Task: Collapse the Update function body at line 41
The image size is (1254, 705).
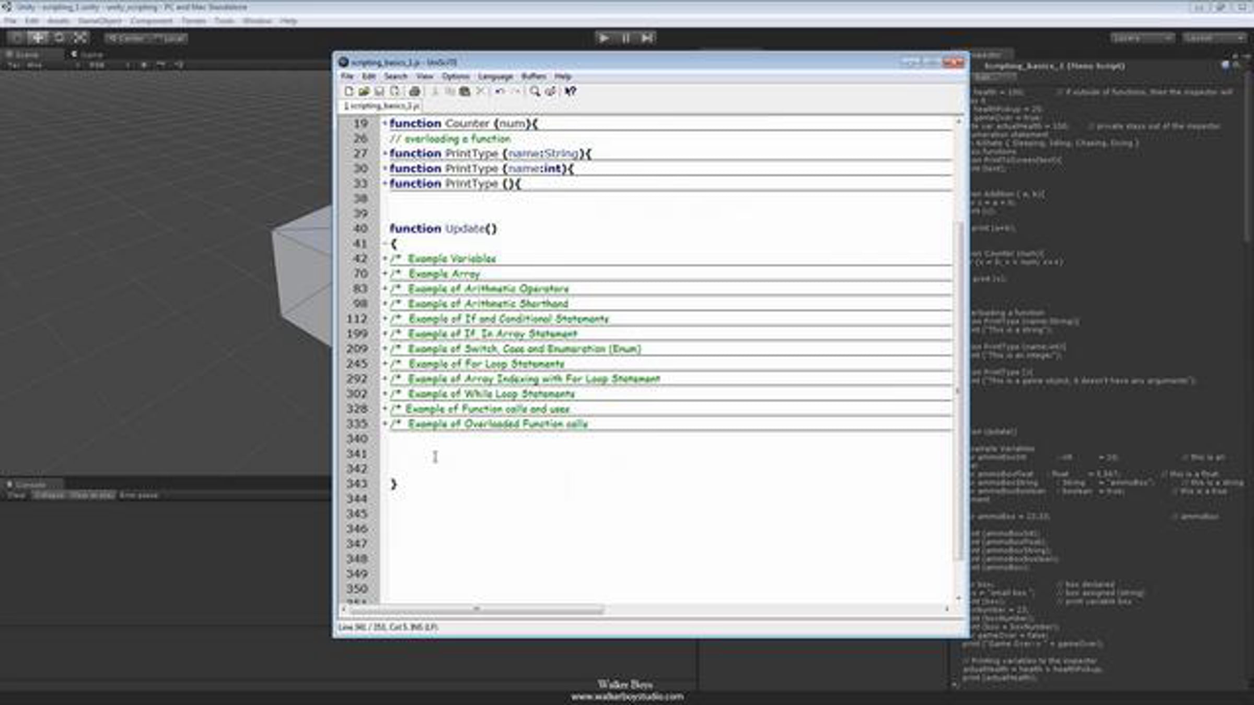Action: click(385, 244)
